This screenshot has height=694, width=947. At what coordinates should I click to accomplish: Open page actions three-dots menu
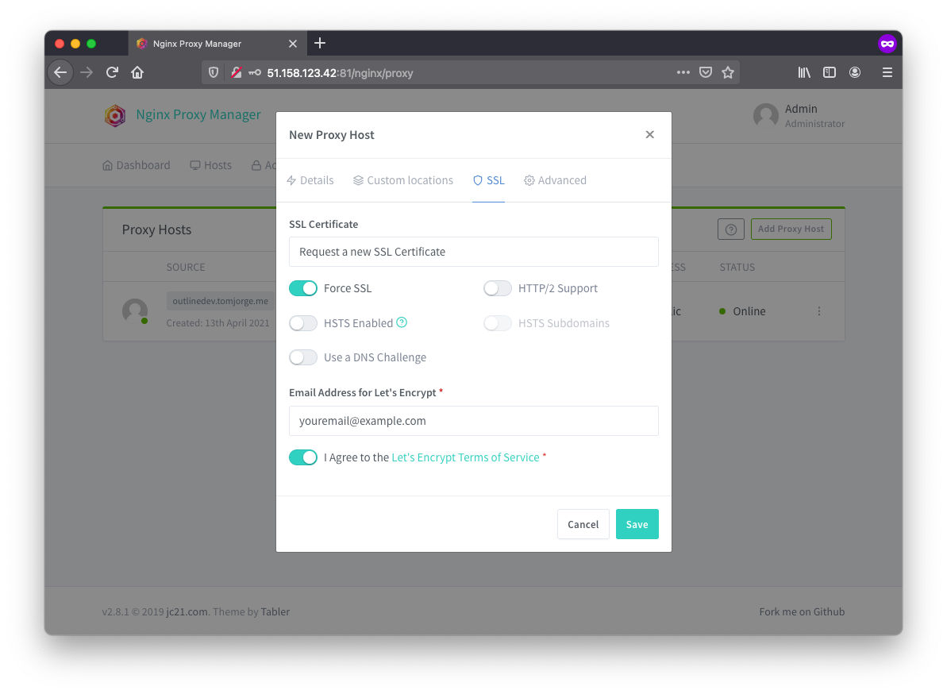[x=683, y=72]
